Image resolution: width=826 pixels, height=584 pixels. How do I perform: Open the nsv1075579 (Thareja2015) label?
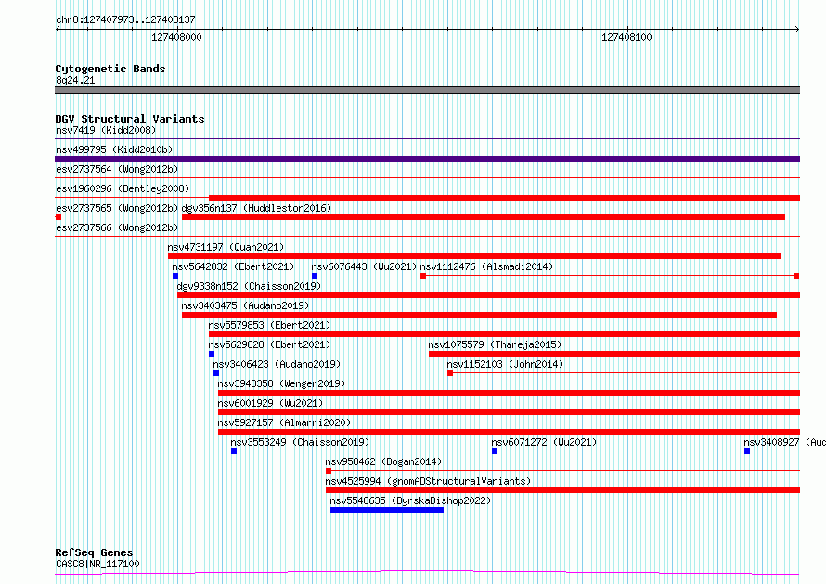point(495,344)
